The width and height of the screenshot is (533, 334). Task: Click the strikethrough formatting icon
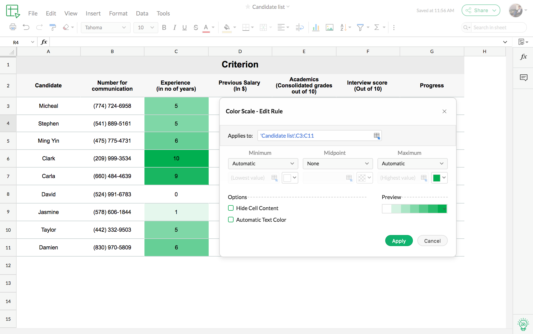195,27
